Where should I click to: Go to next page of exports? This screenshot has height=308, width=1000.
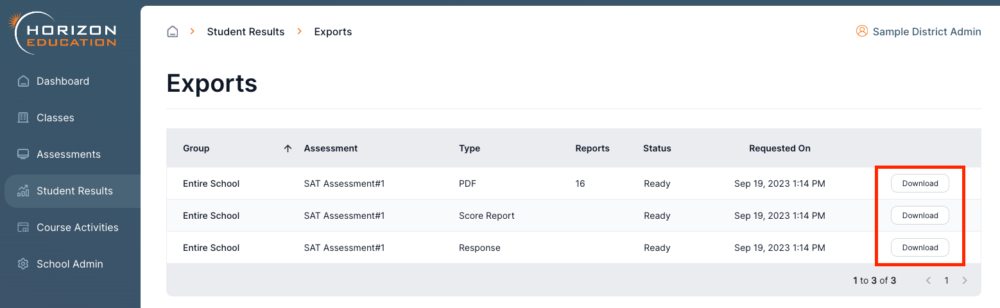pos(965,280)
